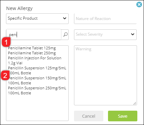
Task: Close the New Allergy dialog with X
Action: tap(139, 5)
